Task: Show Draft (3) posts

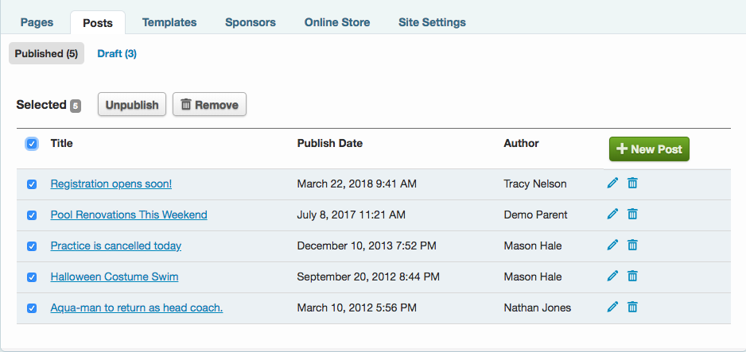Action: (117, 54)
